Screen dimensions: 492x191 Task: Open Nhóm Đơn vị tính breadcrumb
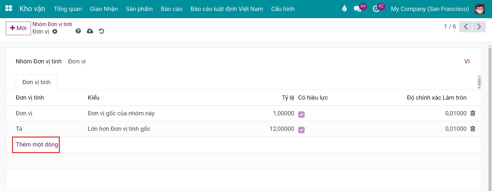(x=52, y=24)
